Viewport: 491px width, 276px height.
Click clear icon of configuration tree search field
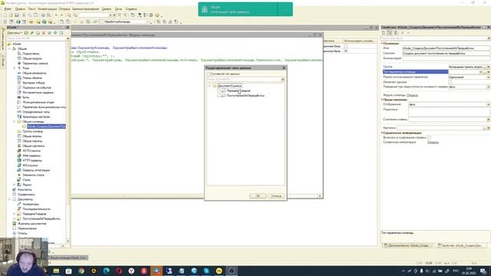coord(68,38)
